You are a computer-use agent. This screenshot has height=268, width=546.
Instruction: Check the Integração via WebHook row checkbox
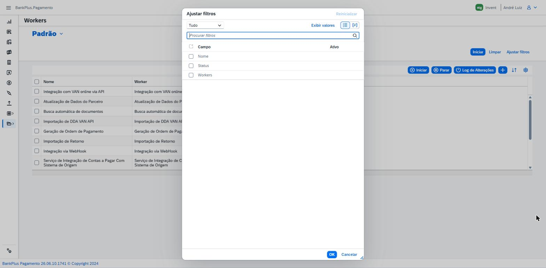tap(37, 151)
